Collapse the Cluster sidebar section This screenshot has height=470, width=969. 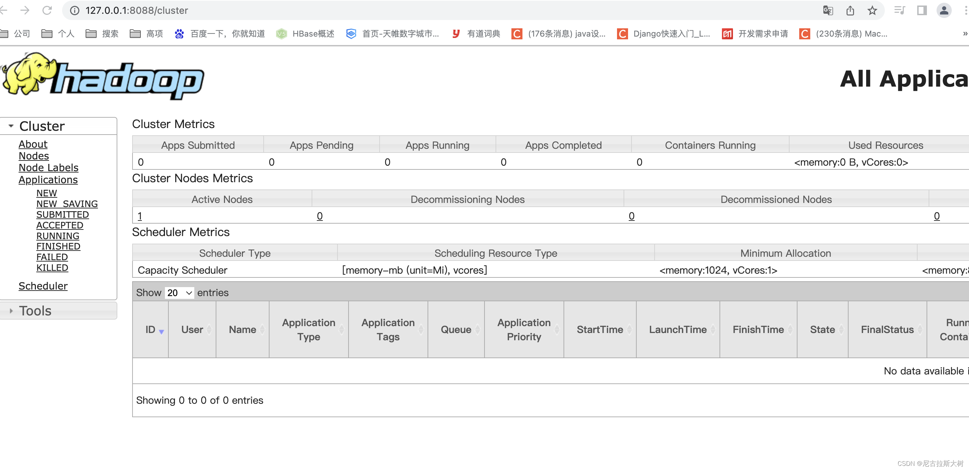tap(11, 126)
